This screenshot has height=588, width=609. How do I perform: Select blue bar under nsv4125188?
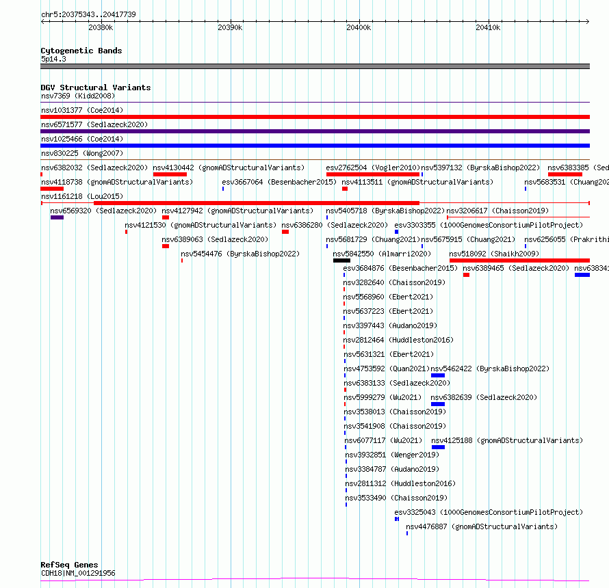click(438, 447)
